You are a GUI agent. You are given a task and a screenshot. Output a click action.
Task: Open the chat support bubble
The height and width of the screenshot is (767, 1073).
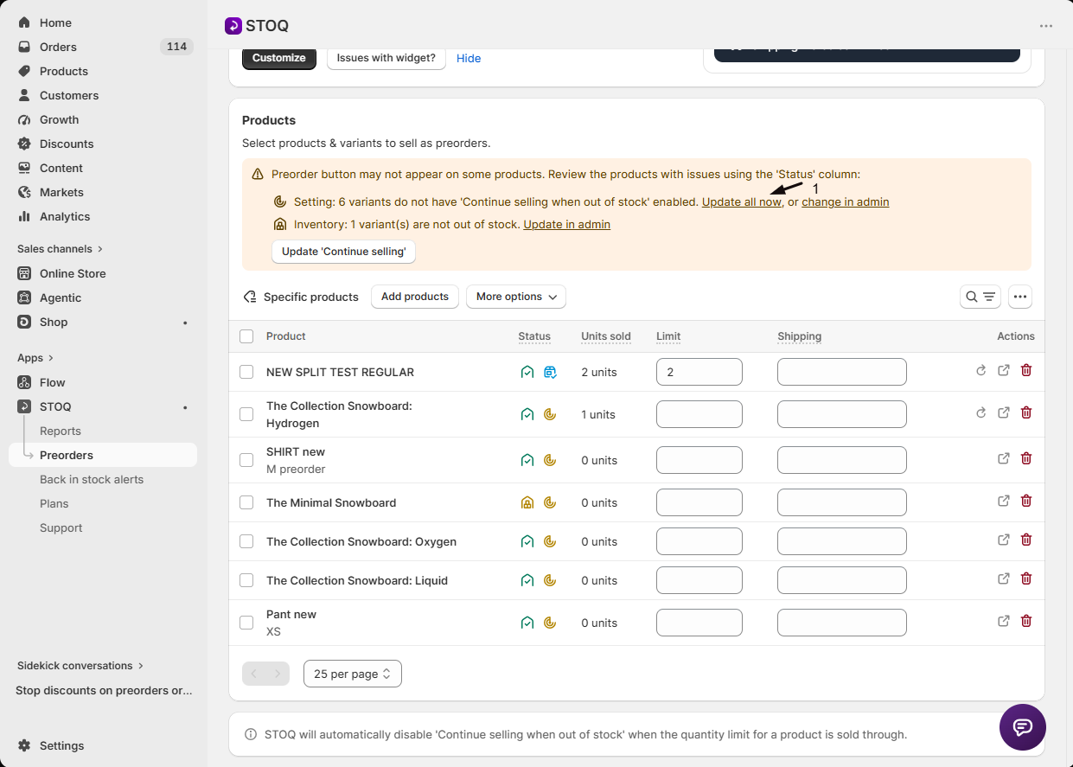(x=1022, y=726)
